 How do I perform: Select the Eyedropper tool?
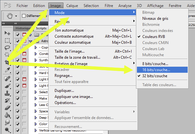7,70
